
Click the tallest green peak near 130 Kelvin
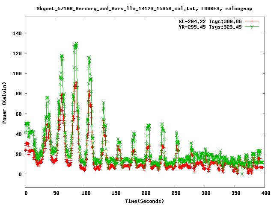coord(76,44)
